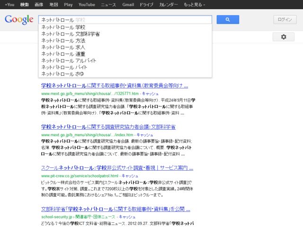Click the blue magnifier search button
The width and height of the screenshot is (303, 227).
pos(228,19)
